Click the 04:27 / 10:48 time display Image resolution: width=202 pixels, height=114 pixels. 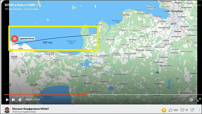point(33,100)
